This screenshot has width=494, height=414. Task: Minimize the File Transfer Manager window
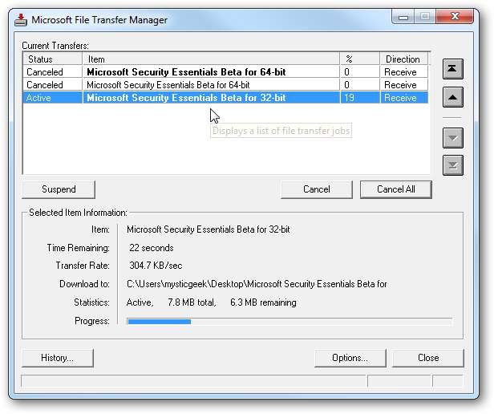(403, 17)
